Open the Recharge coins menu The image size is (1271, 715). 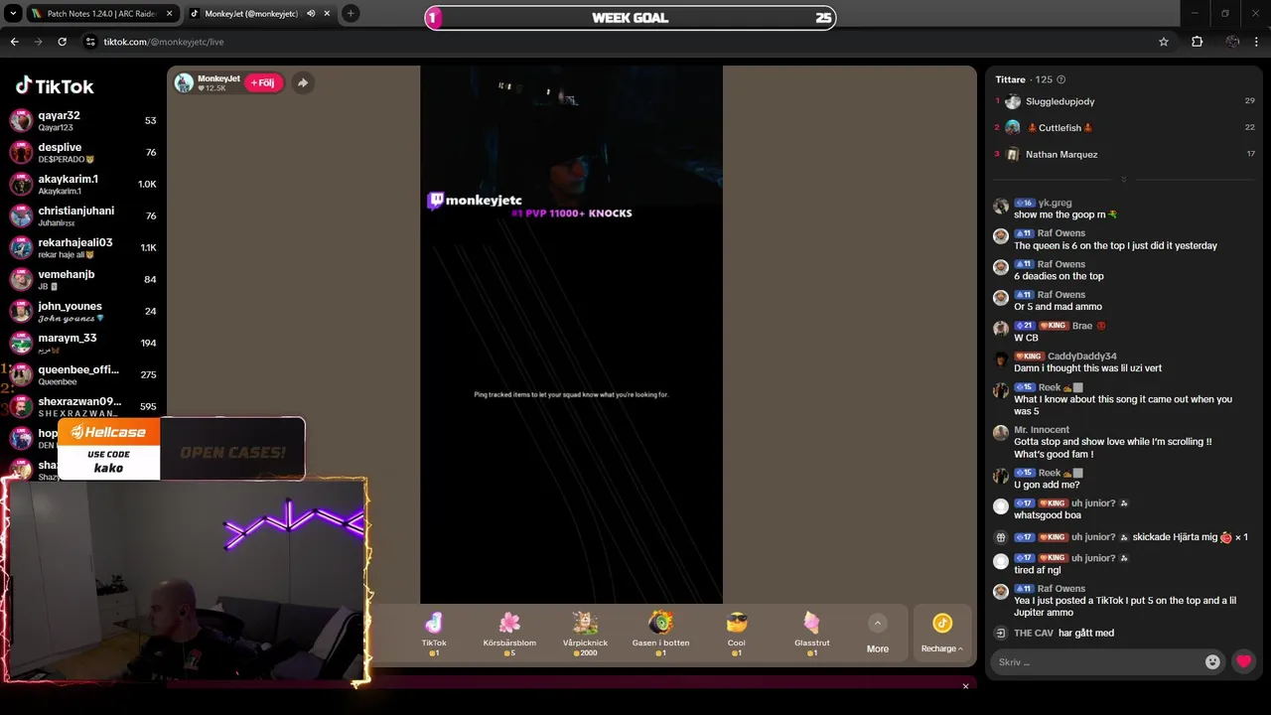coord(941,633)
